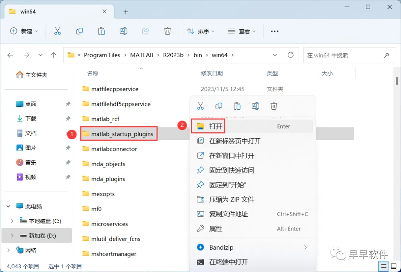401x272 pixels.
Task: Expand 新加卷 (D:) tree node
Action: click(x=12, y=236)
